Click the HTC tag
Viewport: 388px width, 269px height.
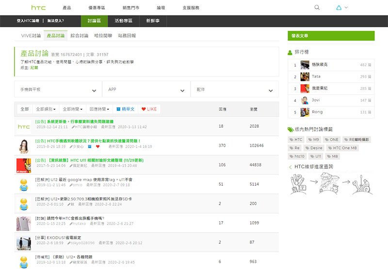pos(296,140)
